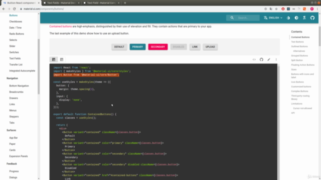Jump to Grouped Buttons in Contents
The height and width of the screenshot is (180, 321).
299,55
